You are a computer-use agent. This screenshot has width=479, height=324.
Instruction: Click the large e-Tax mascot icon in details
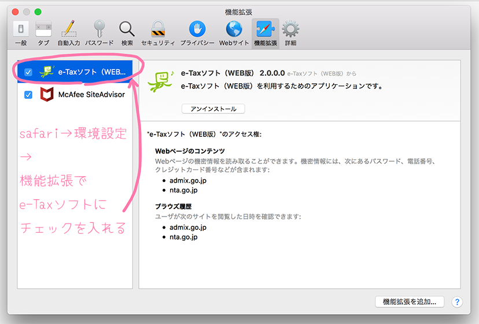click(x=160, y=81)
